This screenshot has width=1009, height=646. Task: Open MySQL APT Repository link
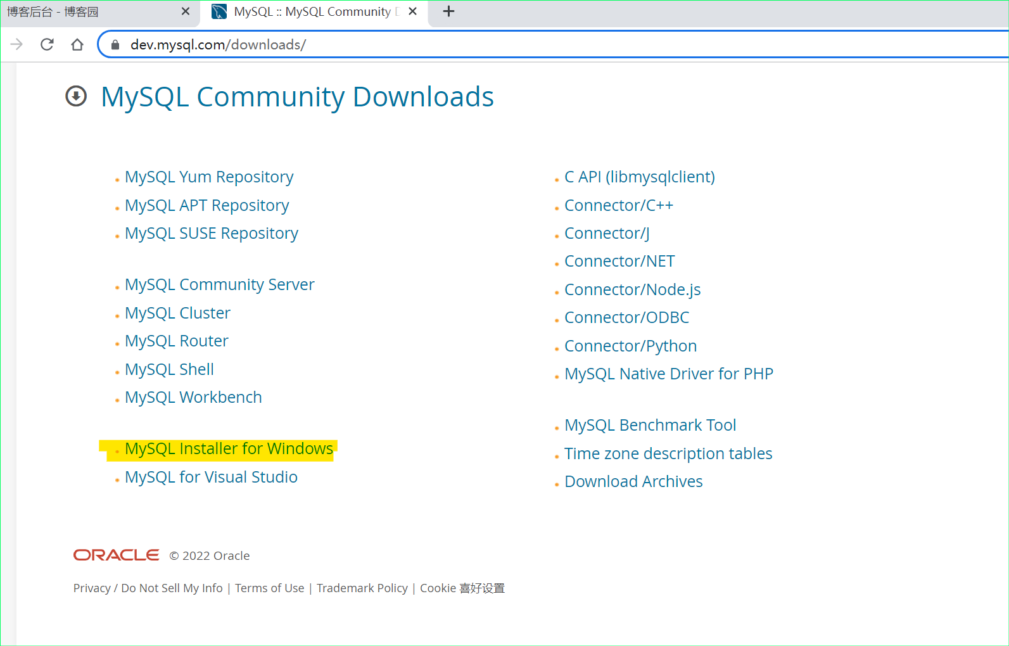point(206,205)
